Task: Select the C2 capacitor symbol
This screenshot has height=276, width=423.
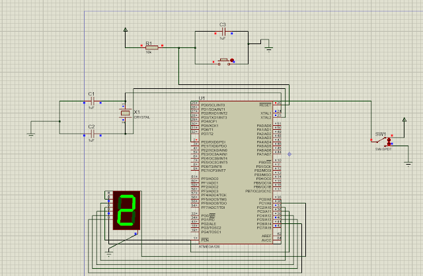Action: [93, 134]
